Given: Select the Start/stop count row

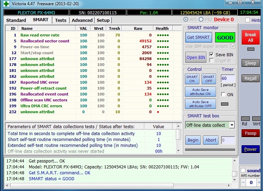Looking at the screenshot, I should coord(94,53).
